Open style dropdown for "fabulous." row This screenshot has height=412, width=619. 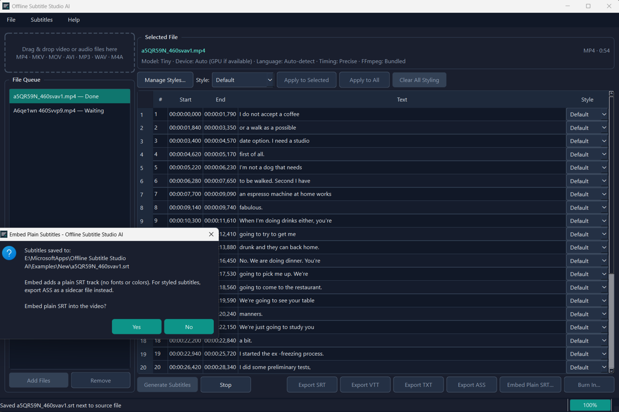[588, 208]
